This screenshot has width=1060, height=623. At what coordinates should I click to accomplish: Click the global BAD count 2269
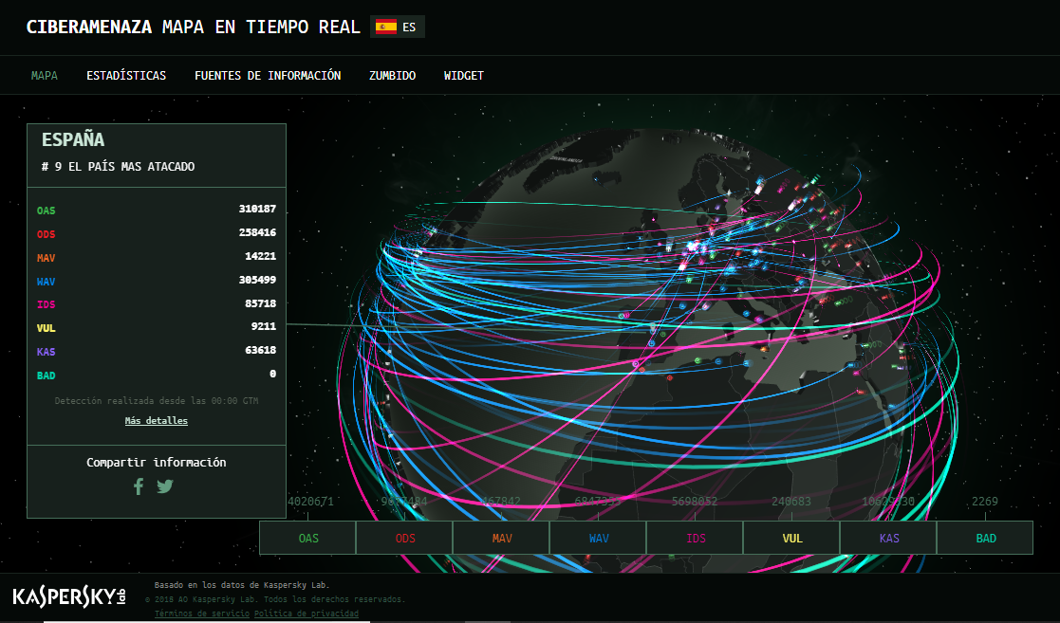click(984, 502)
